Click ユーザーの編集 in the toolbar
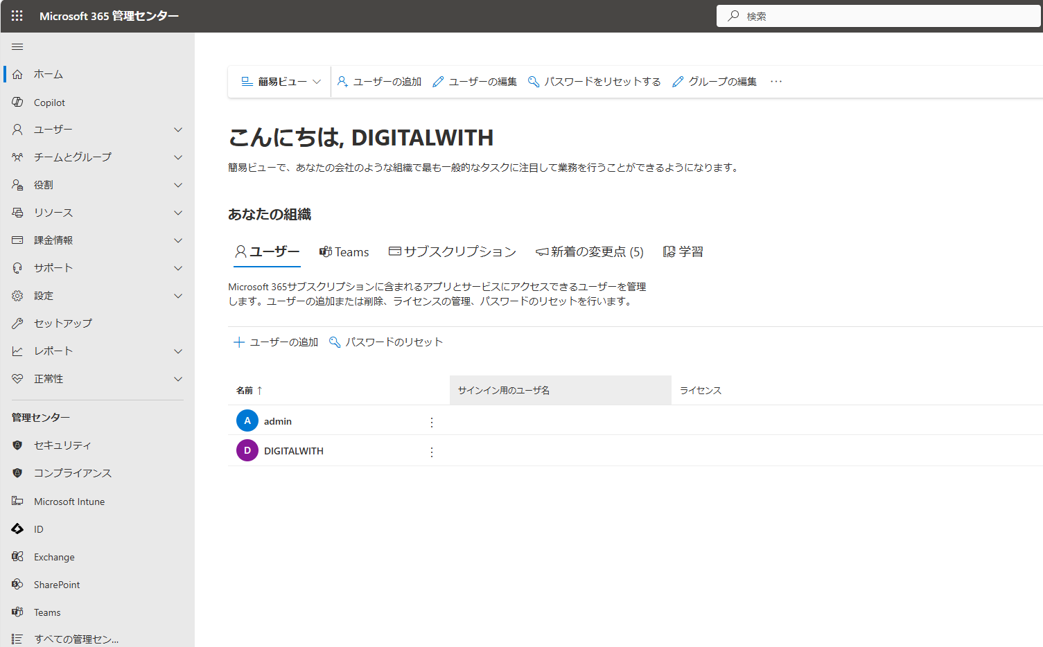 475,81
